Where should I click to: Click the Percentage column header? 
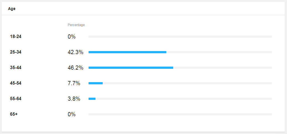pyautogui.click(x=76, y=25)
